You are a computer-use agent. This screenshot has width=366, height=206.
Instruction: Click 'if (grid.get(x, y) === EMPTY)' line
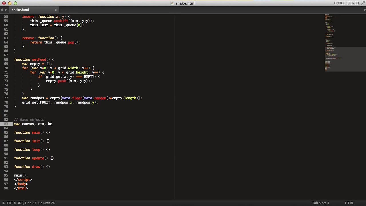point(69,77)
